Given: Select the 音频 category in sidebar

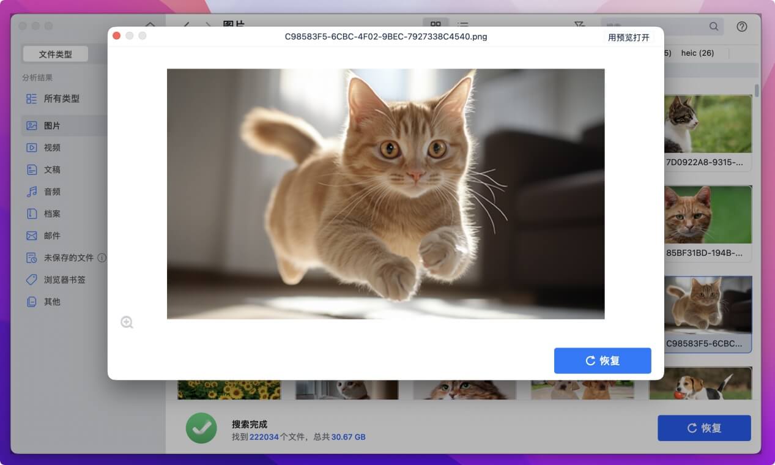Looking at the screenshot, I should [53, 191].
